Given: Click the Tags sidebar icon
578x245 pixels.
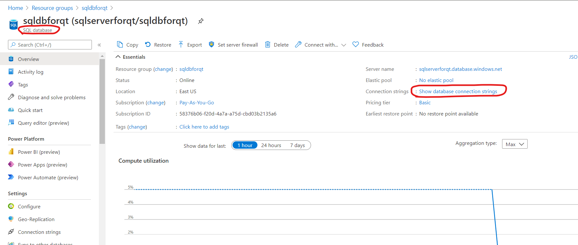Looking at the screenshot, I should pyautogui.click(x=11, y=84).
